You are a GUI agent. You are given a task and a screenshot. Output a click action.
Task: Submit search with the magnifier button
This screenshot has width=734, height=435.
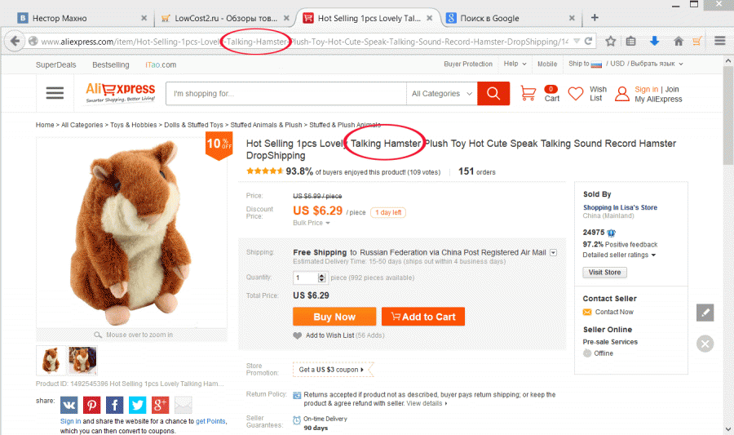coord(493,93)
